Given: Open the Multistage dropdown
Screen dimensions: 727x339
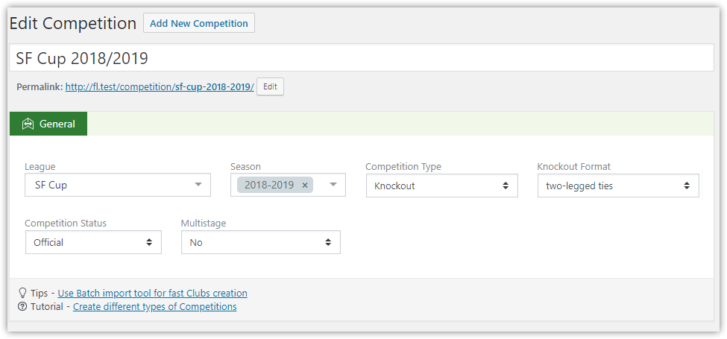Looking at the screenshot, I should click(x=260, y=242).
